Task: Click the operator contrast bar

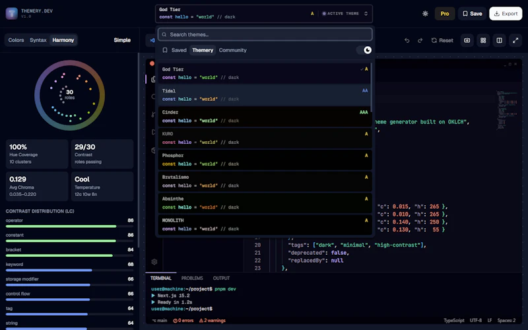Action: click(x=70, y=226)
